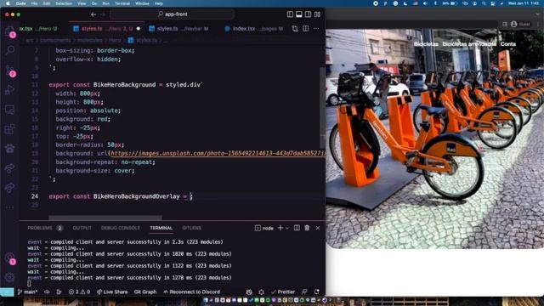Image resolution: width=544 pixels, height=306 pixels.
Task: Click the Open Changes icon in editor toolbar
Action: (295, 28)
